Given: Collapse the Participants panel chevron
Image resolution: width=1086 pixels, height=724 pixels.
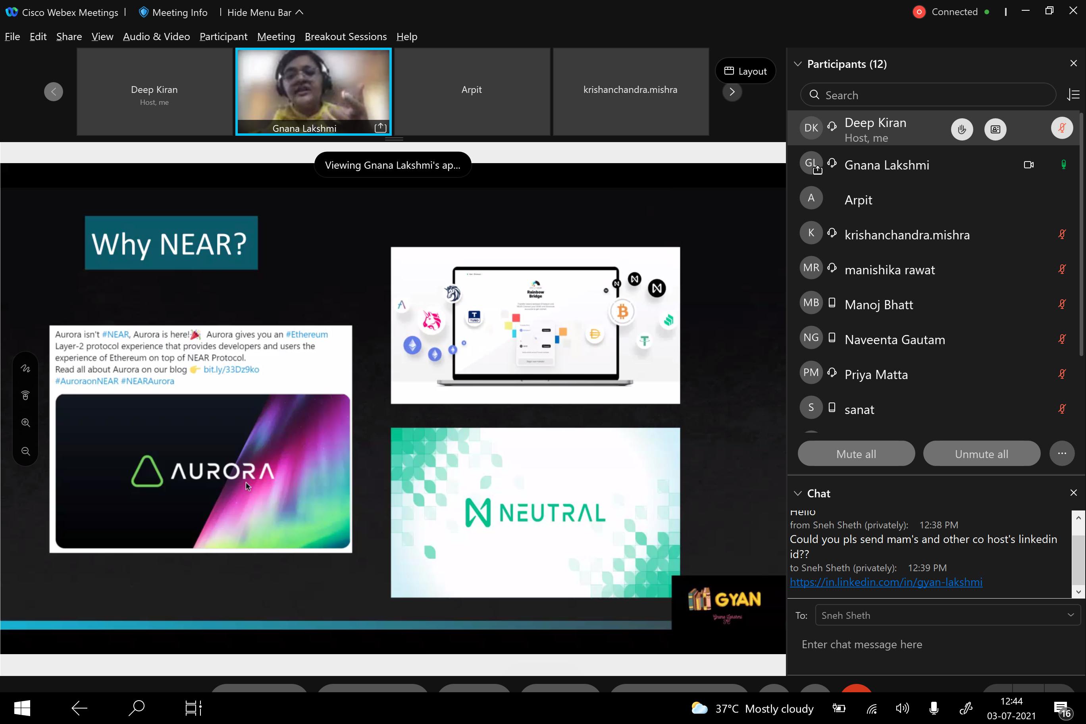Looking at the screenshot, I should (797, 64).
